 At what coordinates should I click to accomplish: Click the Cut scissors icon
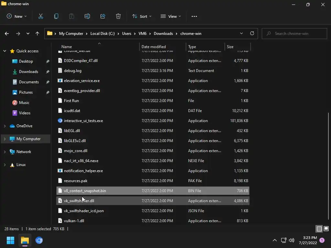40,16
